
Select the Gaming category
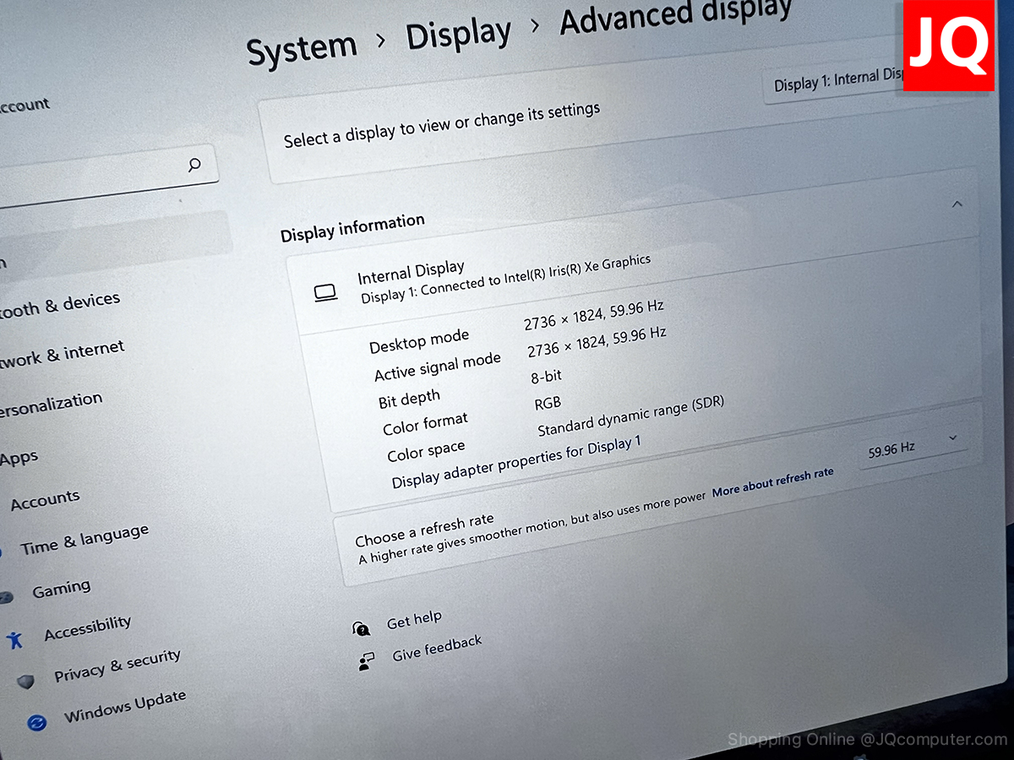(x=61, y=589)
